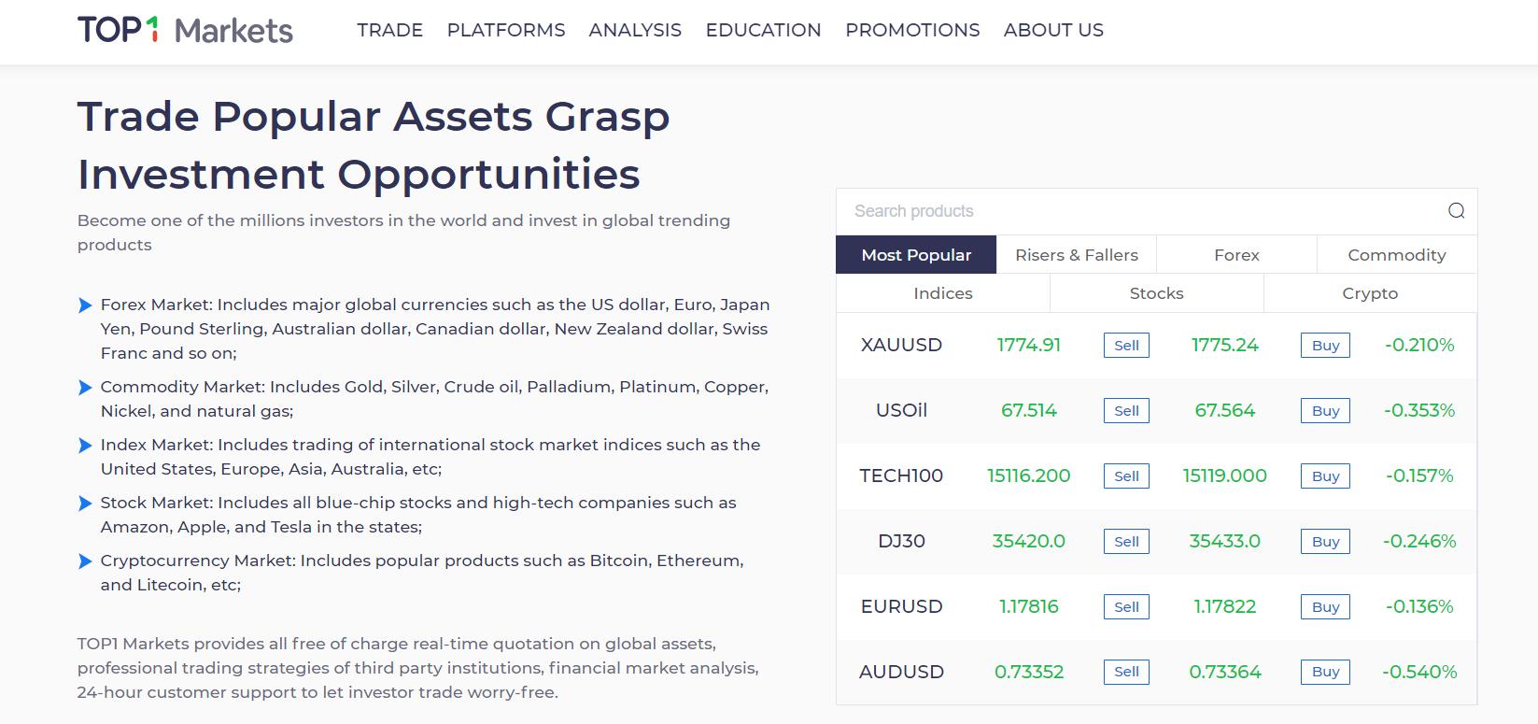Open the ANALYSIS menu item
Viewport: 1538px width, 724px height.
(635, 30)
